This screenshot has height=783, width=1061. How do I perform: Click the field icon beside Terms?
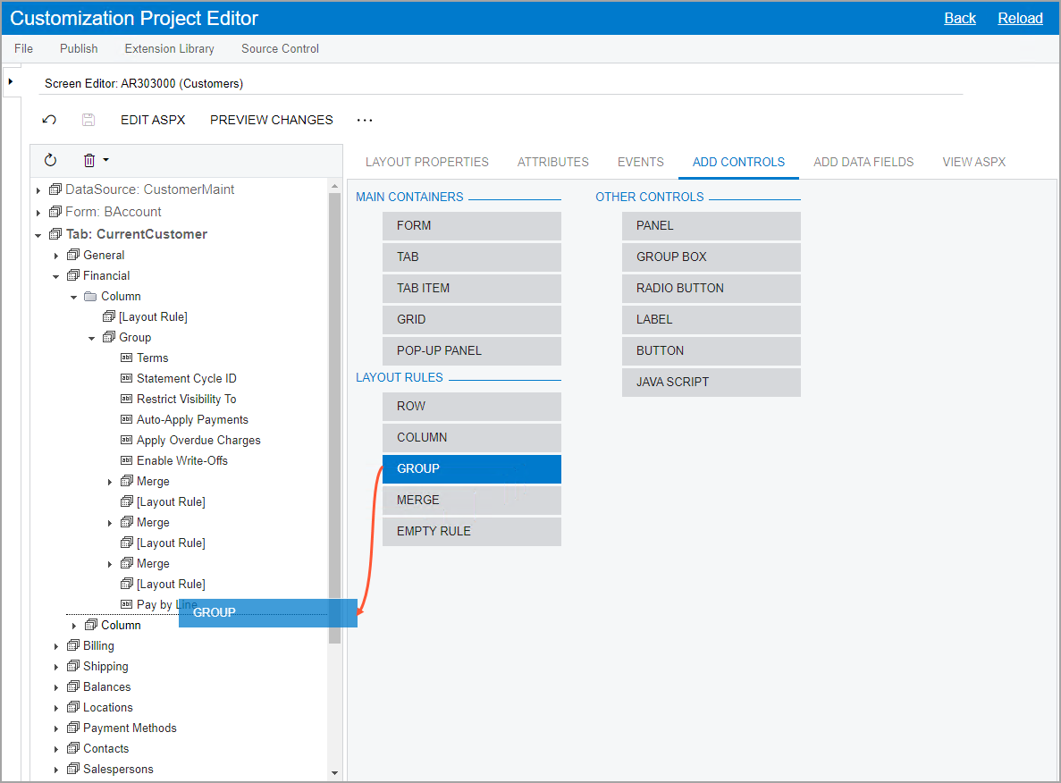(x=126, y=358)
